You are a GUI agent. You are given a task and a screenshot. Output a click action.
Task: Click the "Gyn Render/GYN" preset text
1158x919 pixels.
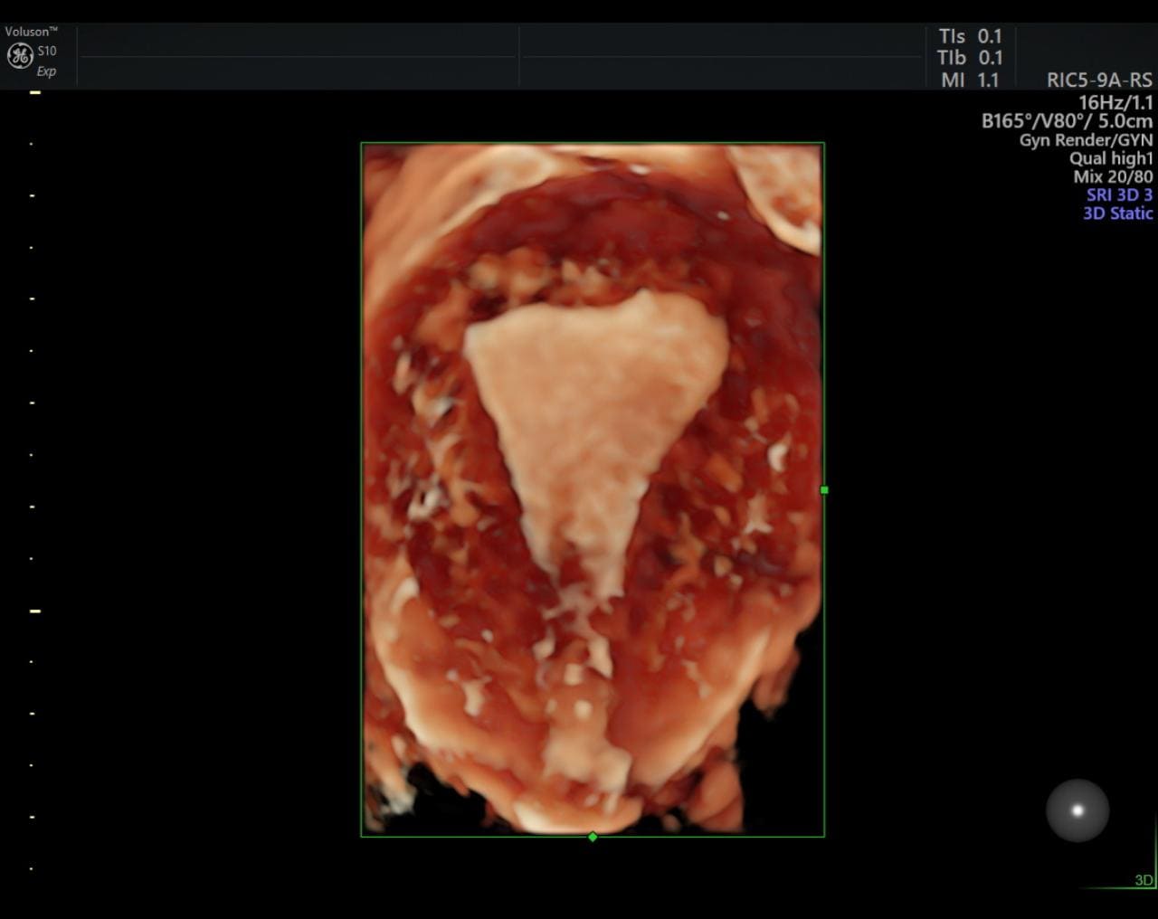1087,140
